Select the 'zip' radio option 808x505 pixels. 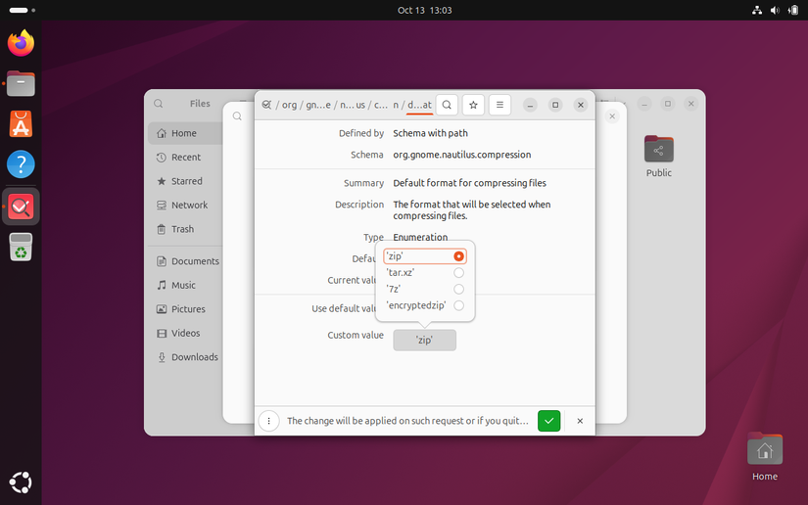coord(458,256)
